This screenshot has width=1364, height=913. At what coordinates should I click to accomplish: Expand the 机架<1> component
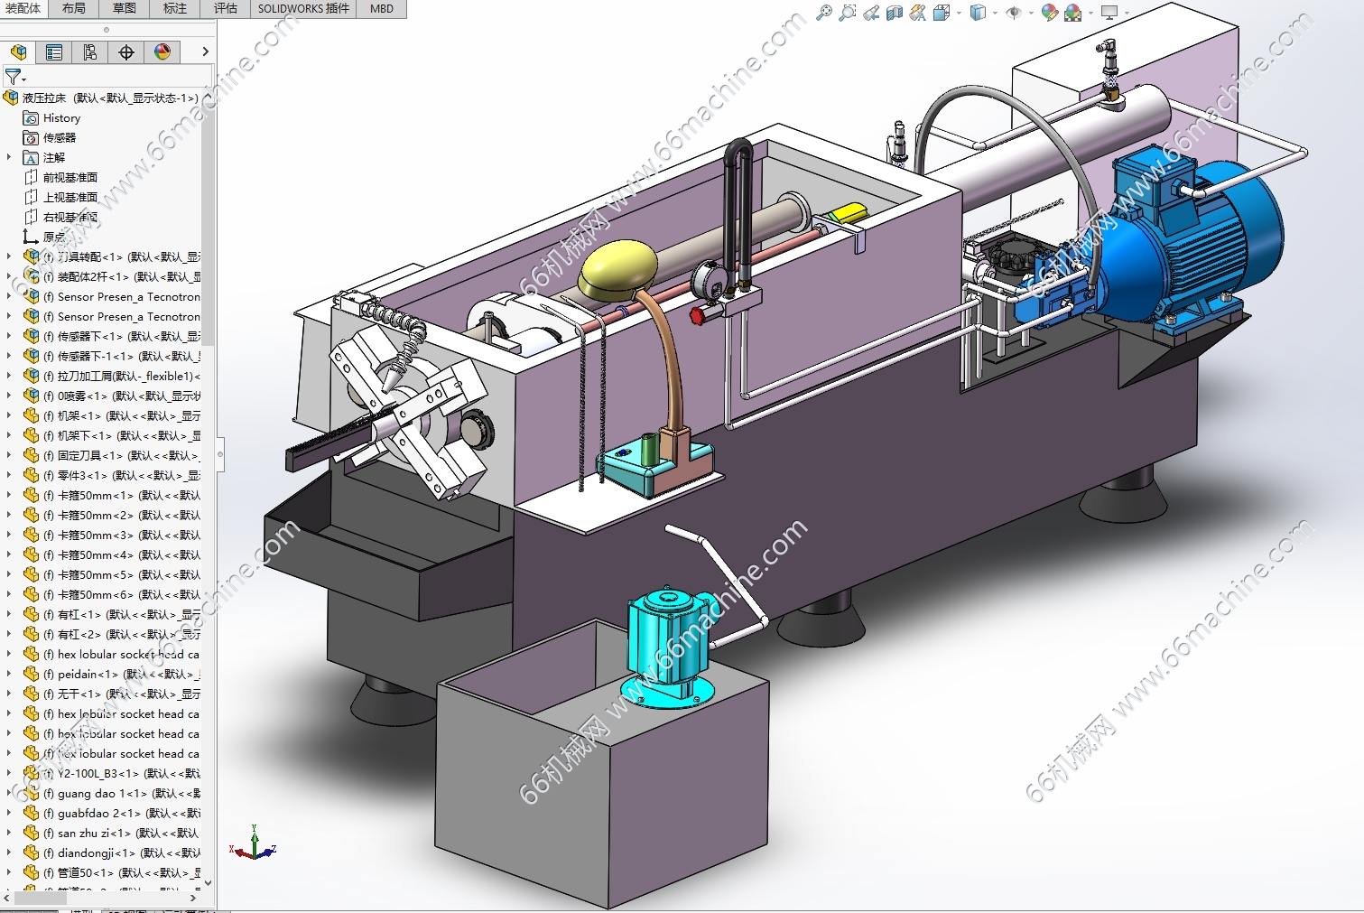(9, 415)
